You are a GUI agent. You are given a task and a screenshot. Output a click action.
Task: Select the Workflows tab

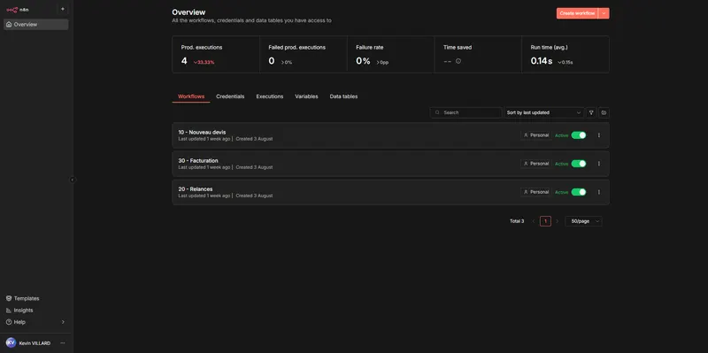tap(191, 96)
